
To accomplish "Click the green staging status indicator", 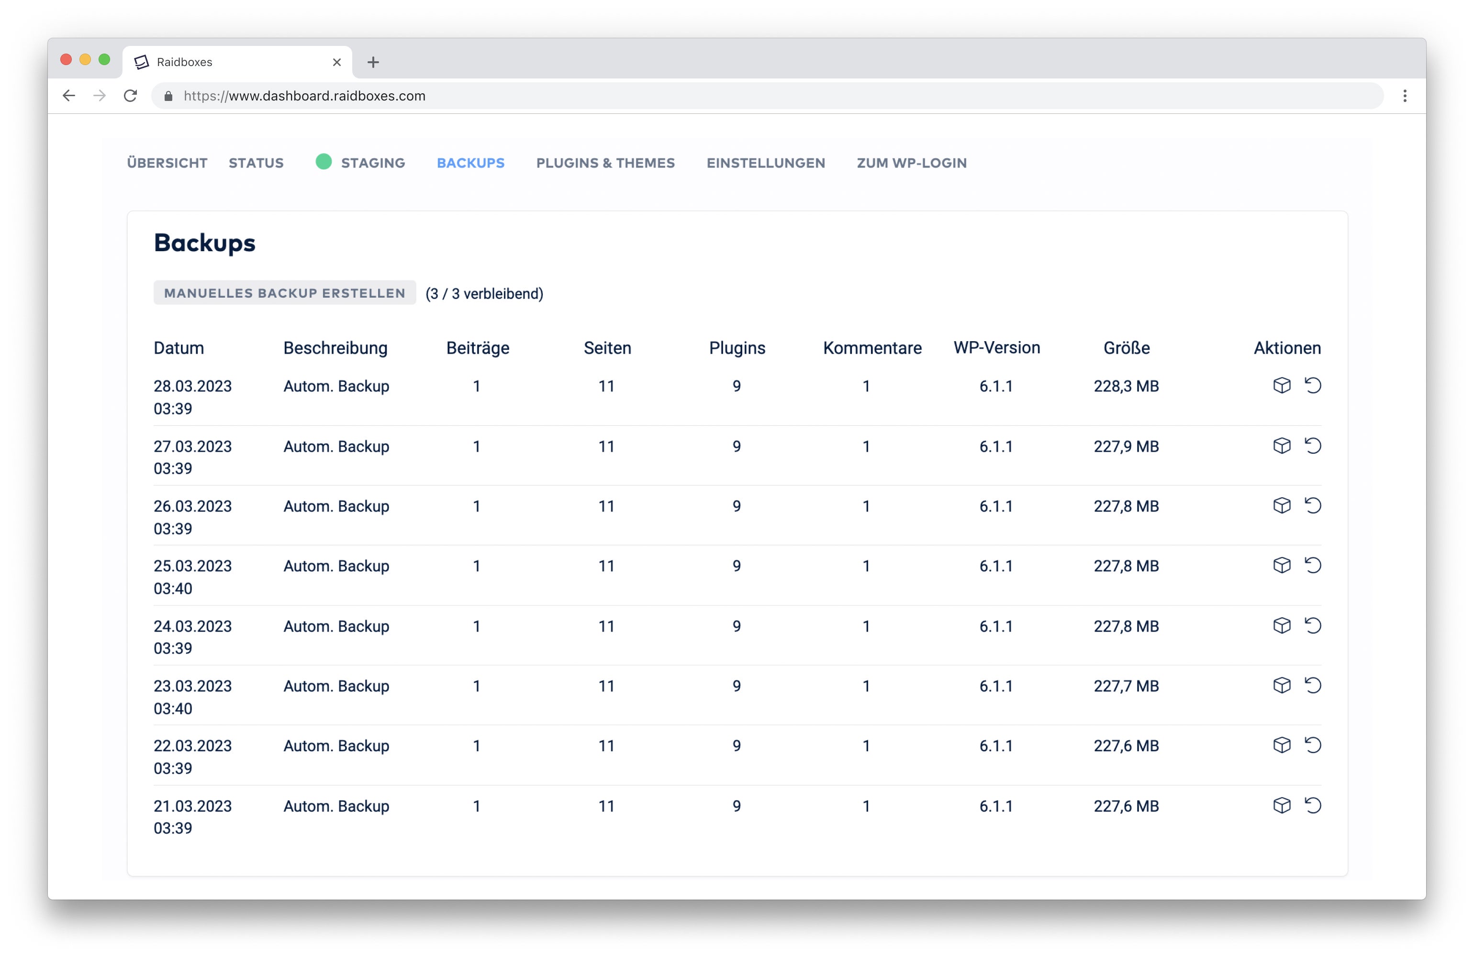I will [324, 162].
